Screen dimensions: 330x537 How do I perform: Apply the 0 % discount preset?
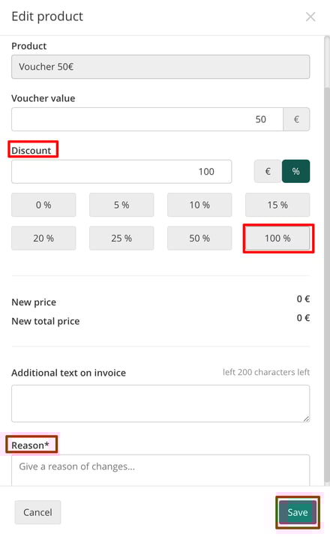pos(43,205)
